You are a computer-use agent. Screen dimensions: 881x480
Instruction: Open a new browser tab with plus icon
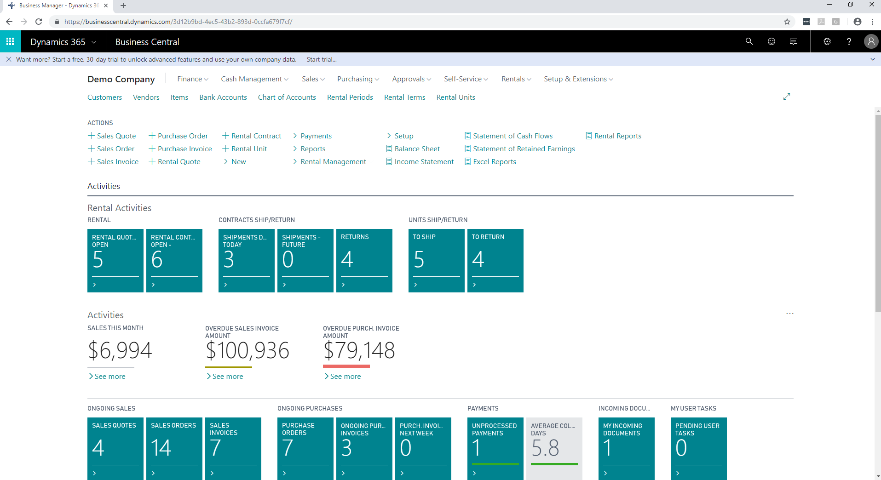click(x=123, y=6)
